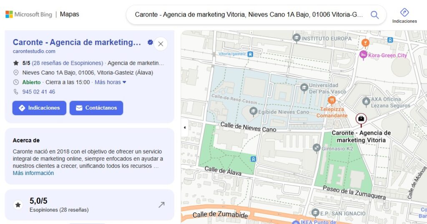This screenshot has width=427, height=224.
Task: Click the Calle de Álava street label
Action: click(x=223, y=170)
